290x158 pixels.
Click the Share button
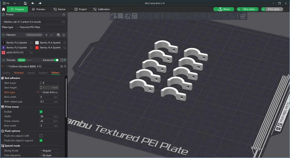224,9
